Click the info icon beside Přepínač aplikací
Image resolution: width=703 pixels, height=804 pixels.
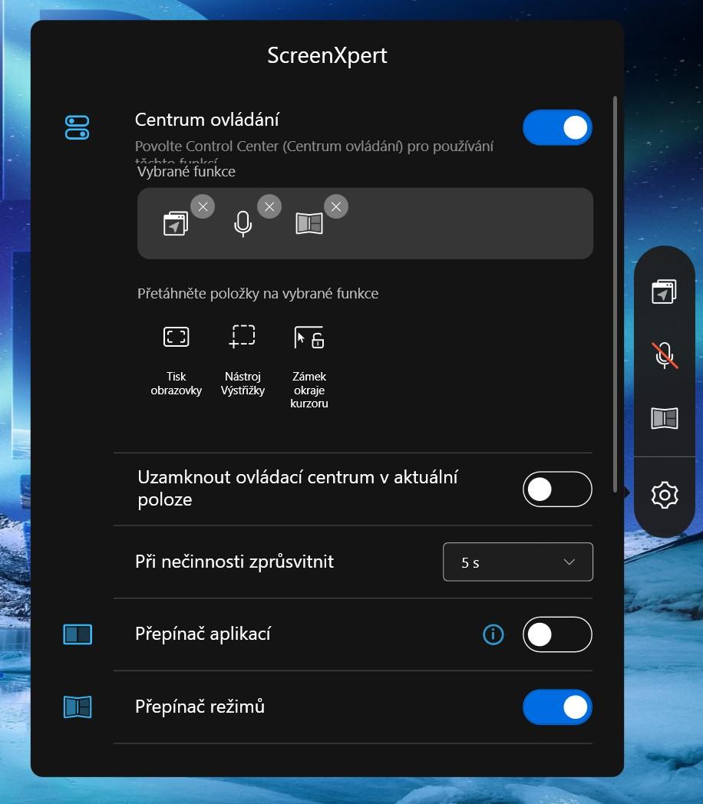tap(493, 634)
